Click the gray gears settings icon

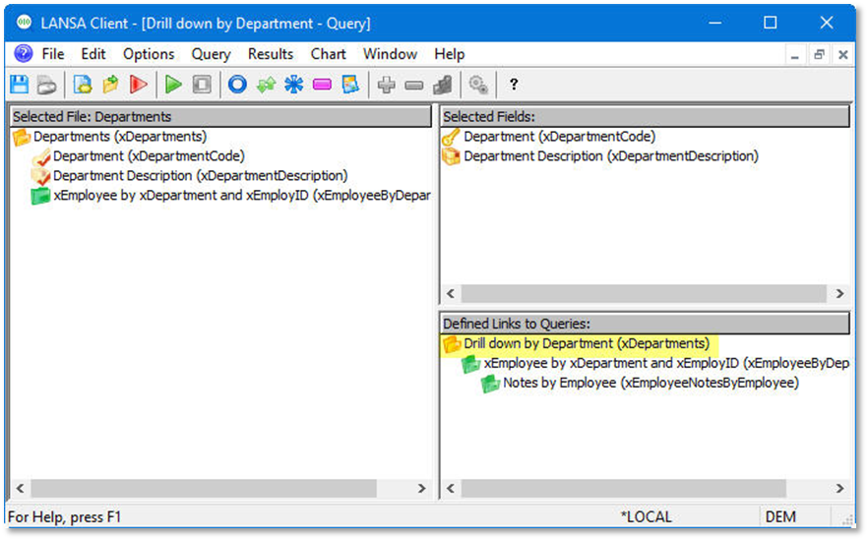click(478, 85)
